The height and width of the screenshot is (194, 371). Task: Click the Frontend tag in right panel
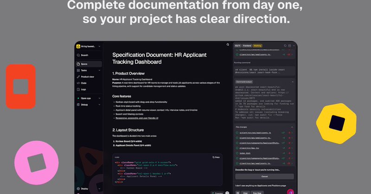(x=247, y=45)
